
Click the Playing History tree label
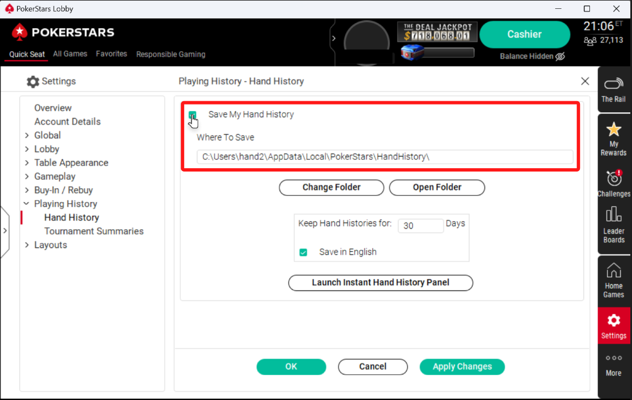(x=66, y=204)
